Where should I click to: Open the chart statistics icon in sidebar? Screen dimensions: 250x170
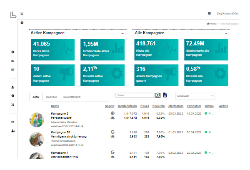pyautogui.click(x=13, y=61)
